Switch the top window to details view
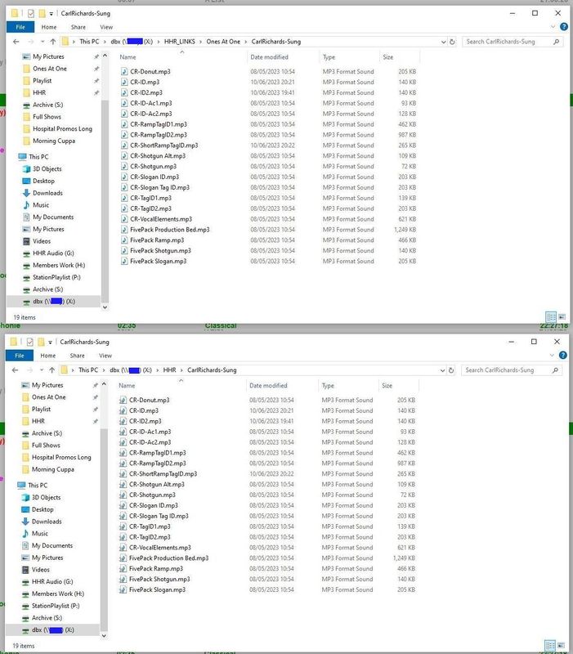Viewport: 573px width, 654px height. (551, 317)
